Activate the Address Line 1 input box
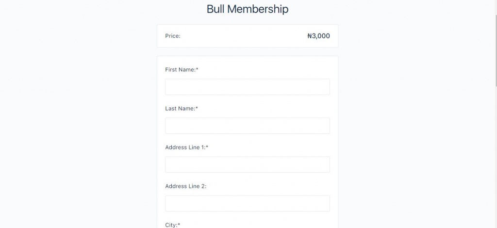This screenshot has height=228, width=497. 247,164
